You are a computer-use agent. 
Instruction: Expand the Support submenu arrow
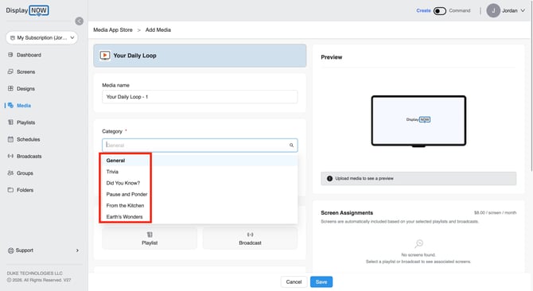click(x=77, y=250)
